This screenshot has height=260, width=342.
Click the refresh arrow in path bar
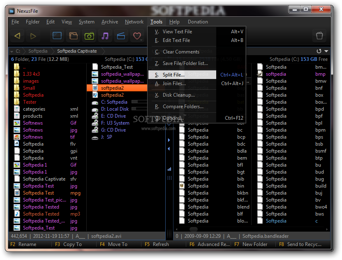pos(319,51)
